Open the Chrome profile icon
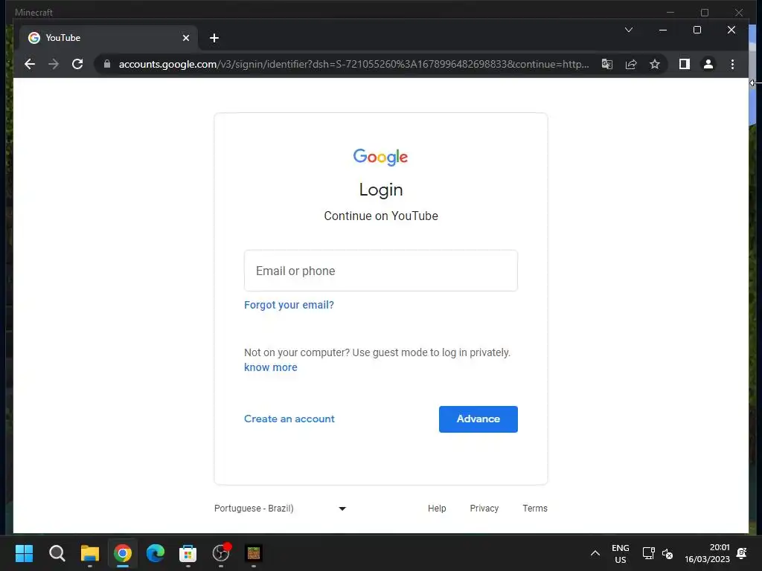Image resolution: width=762 pixels, height=571 pixels. [x=708, y=64]
